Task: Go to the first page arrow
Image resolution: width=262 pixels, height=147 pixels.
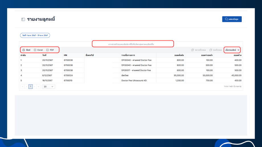Action: coord(22,87)
